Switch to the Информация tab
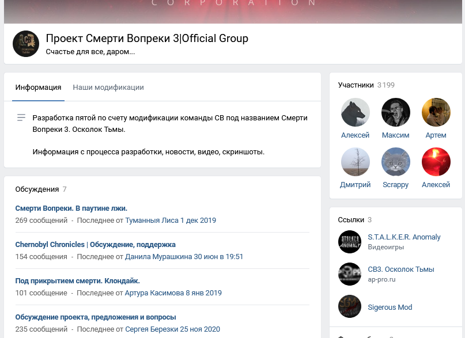 pyautogui.click(x=38, y=88)
